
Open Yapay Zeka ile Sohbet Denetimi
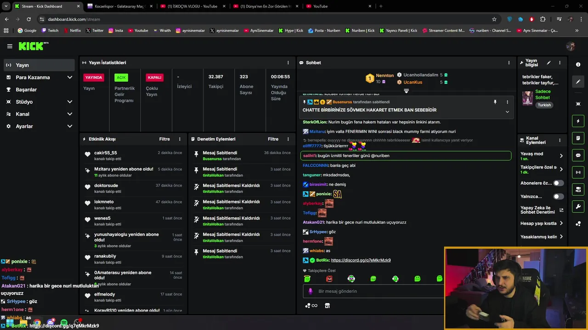(542, 210)
